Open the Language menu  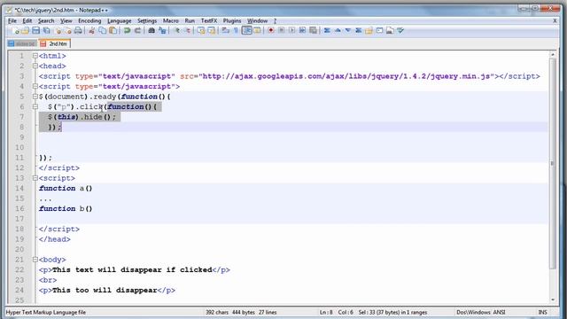click(x=119, y=21)
